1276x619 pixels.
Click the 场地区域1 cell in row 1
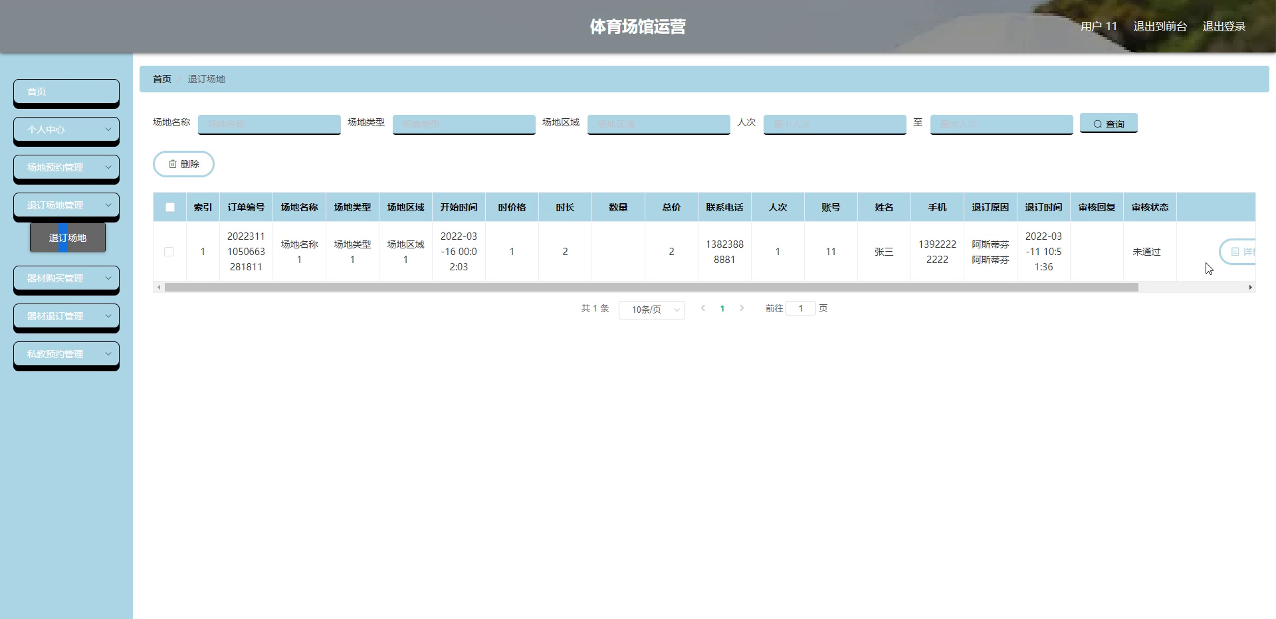(405, 252)
